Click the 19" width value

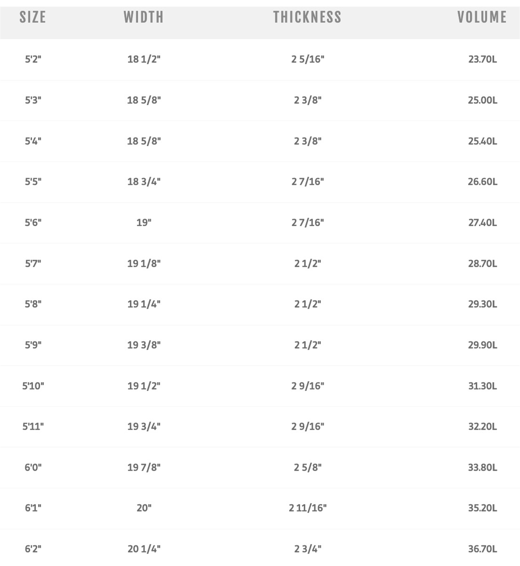[x=143, y=222]
